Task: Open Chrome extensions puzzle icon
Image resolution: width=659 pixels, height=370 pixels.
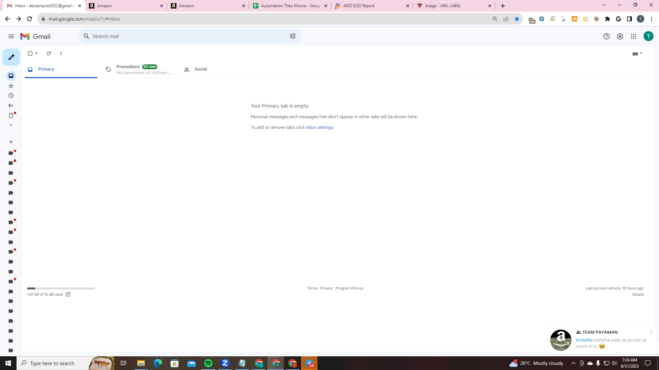Action: point(608,19)
